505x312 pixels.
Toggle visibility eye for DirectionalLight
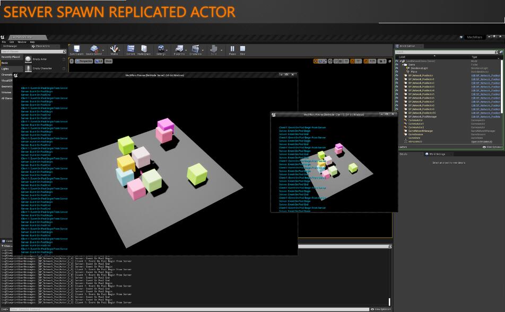click(396, 68)
